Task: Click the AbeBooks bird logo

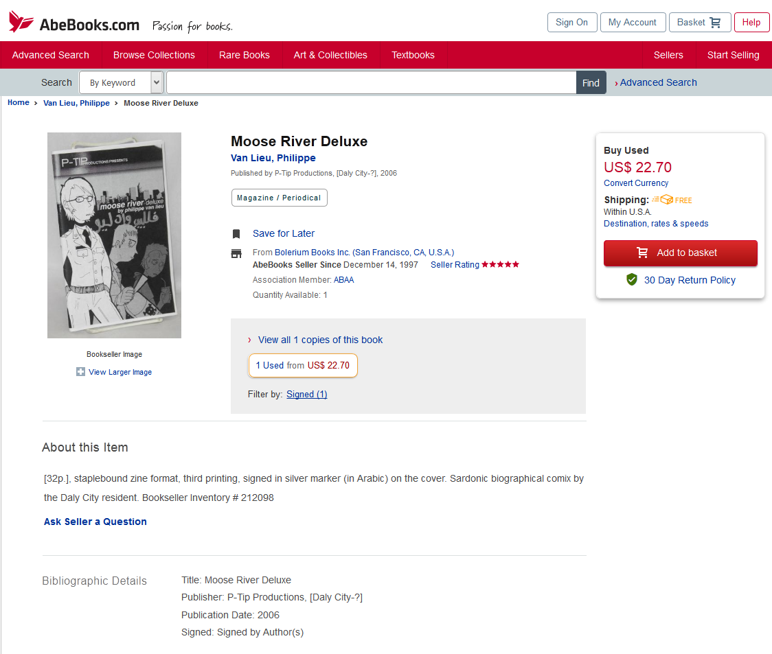Action: 21,22
